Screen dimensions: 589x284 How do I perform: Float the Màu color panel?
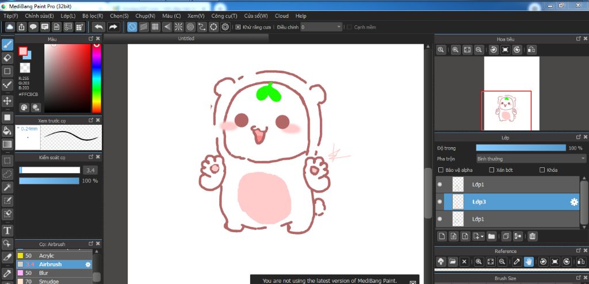(x=91, y=39)
